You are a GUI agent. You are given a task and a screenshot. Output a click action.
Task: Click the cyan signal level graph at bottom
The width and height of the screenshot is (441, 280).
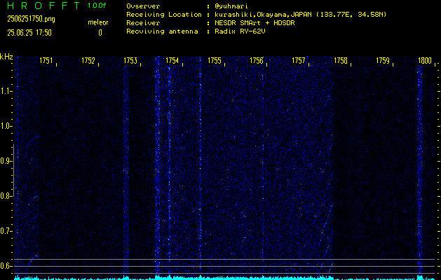coord(225,278)
